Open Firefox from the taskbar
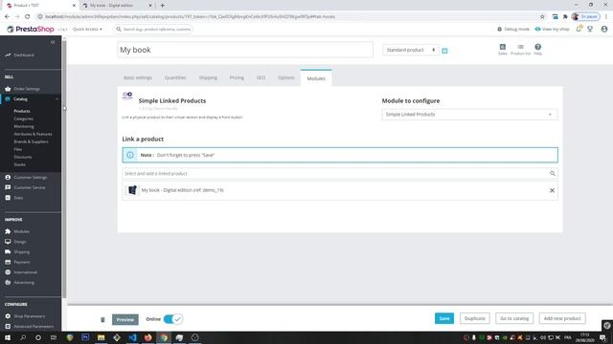Viewport: 613px width, 344px height. 148,337
